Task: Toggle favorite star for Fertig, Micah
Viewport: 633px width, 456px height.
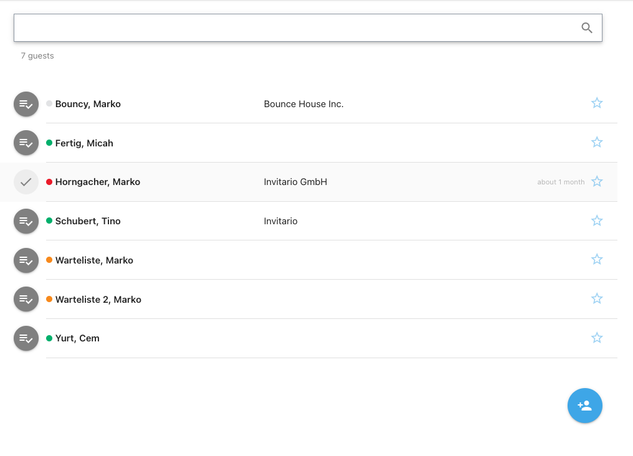Action: [597, 143]
